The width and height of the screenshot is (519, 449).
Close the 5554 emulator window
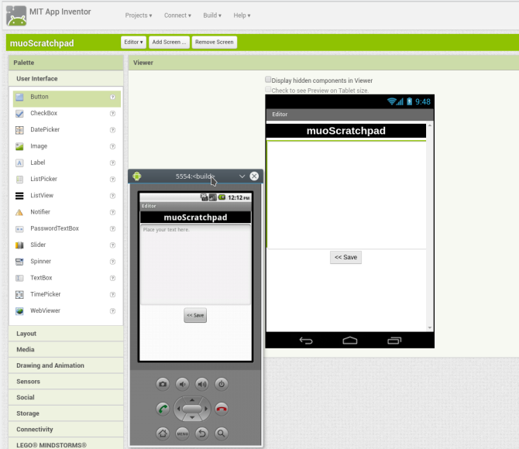click(x=254, y=176)
